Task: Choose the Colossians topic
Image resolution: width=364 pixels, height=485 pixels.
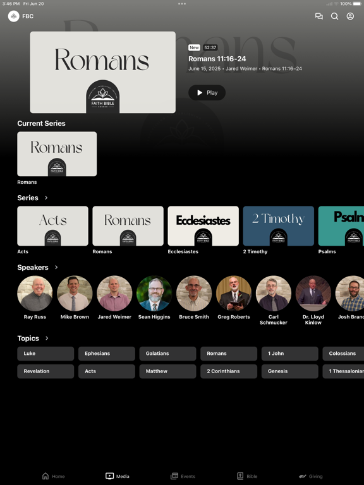Action: pos(343,354)
